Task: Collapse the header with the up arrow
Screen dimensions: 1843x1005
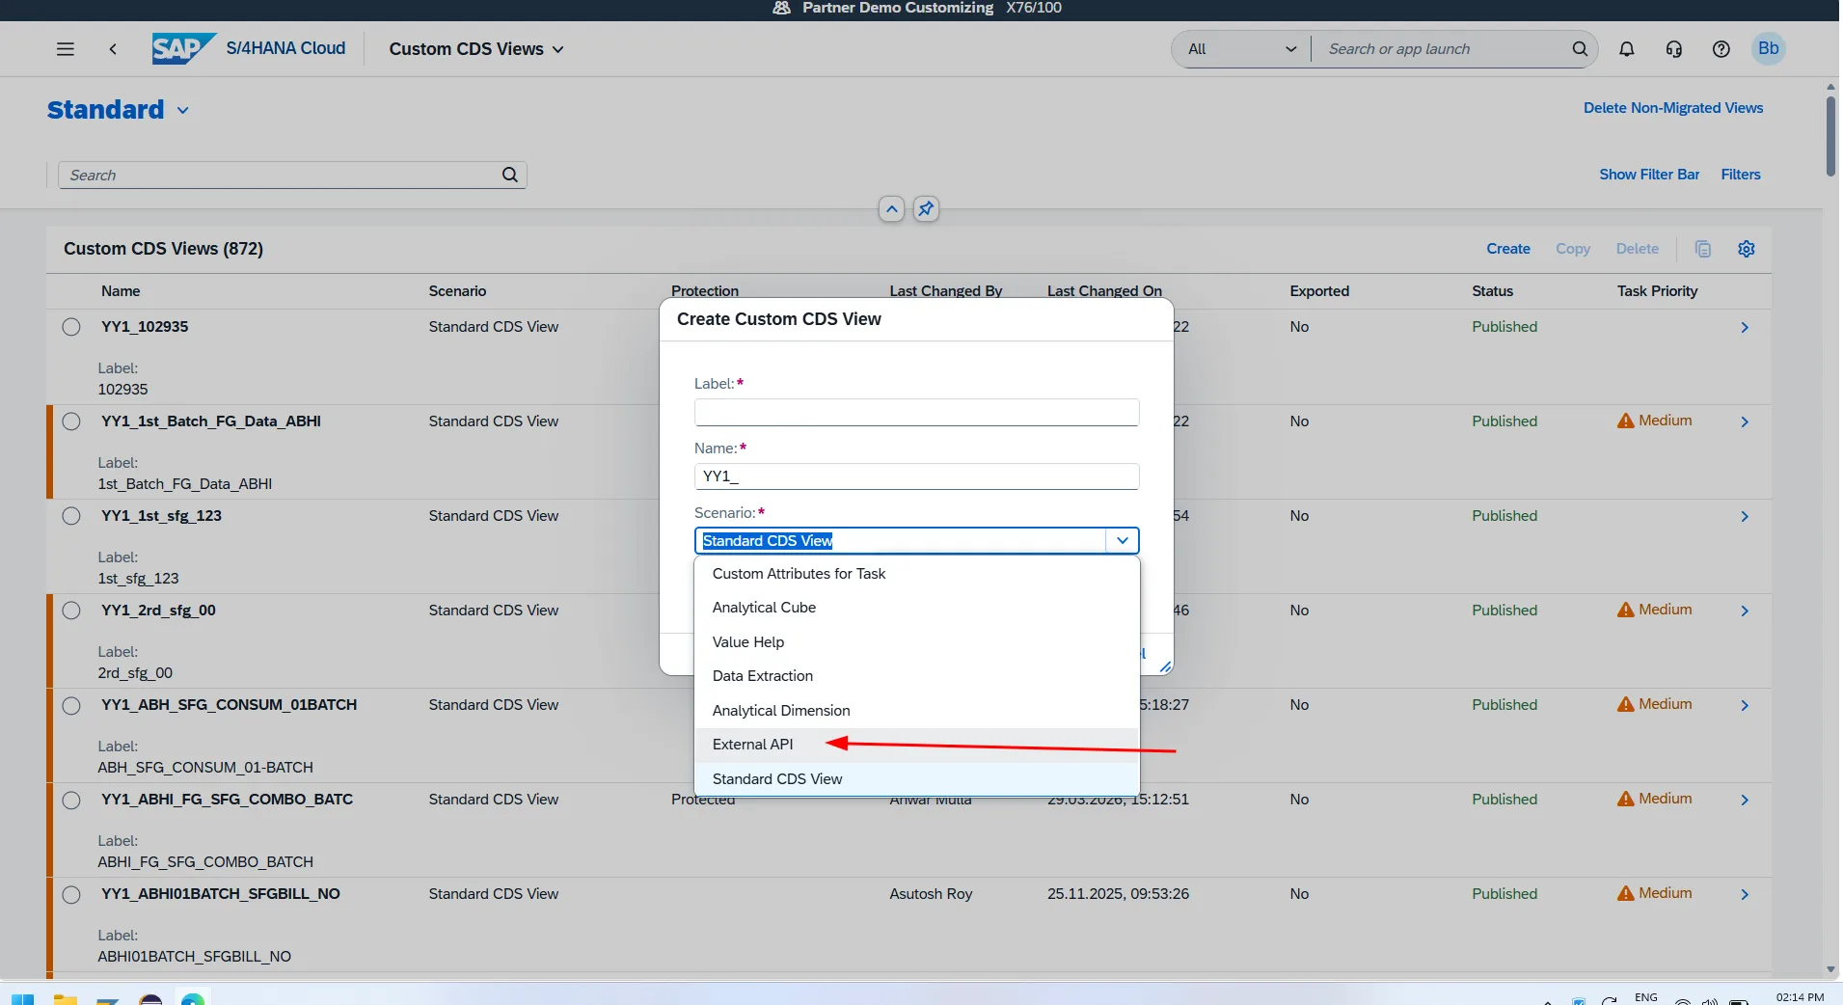Action: (892, 208)
